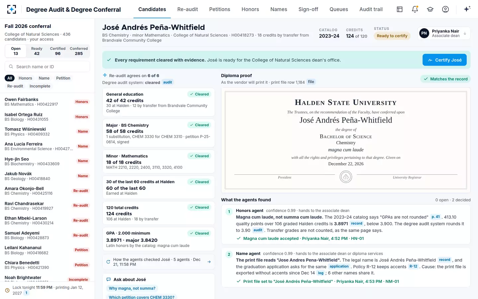
Task: Click the lock clock icon
Action: (7, 290)
